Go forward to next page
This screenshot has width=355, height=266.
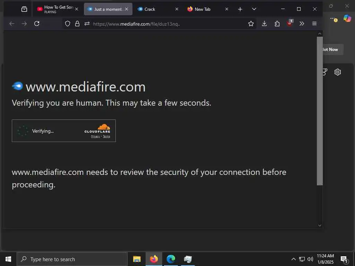24,24
